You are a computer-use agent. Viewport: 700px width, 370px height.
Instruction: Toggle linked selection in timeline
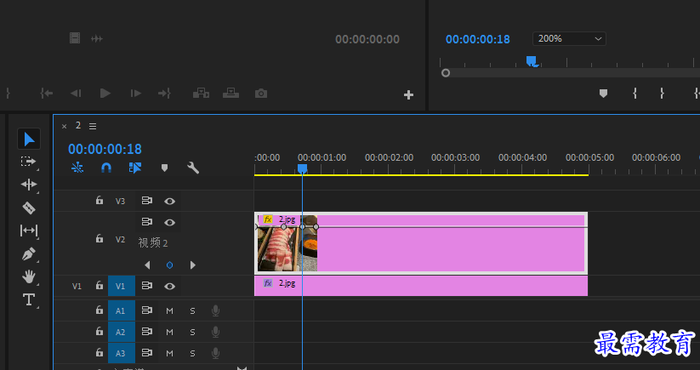pos(135,168)
